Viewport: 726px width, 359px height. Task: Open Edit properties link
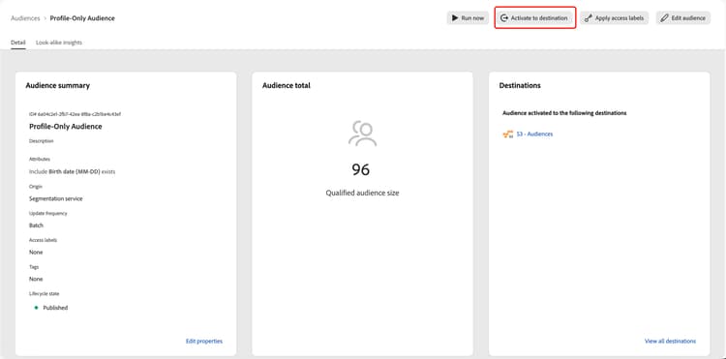click(204, 342)
